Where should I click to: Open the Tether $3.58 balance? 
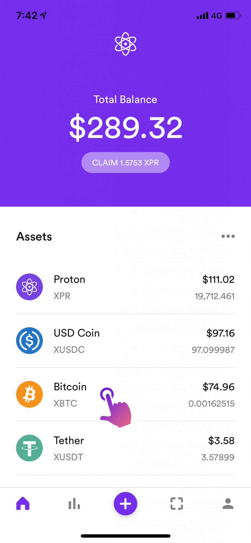221,441
